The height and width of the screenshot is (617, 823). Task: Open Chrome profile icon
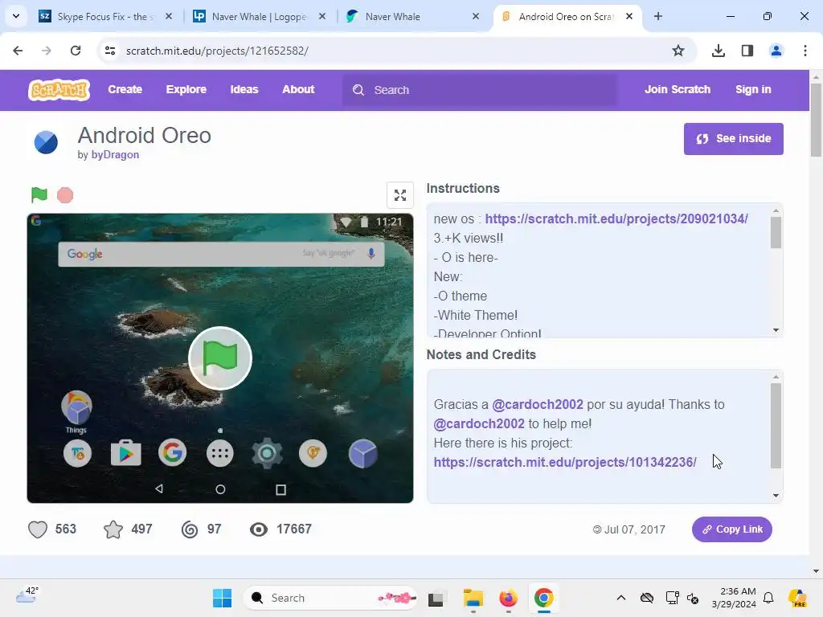point(776,51)
